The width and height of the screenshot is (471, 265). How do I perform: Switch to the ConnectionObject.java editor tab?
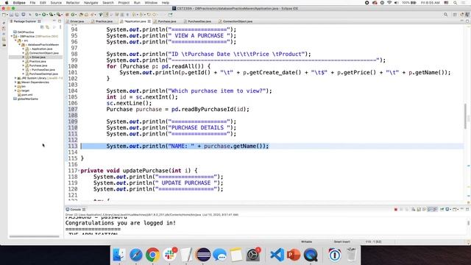237,21
